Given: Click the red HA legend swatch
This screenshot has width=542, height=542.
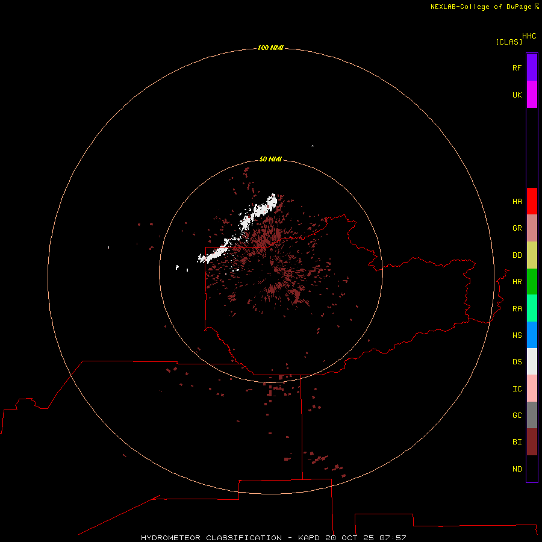Looking at the screenshot, I should click(x=532, y=201).
